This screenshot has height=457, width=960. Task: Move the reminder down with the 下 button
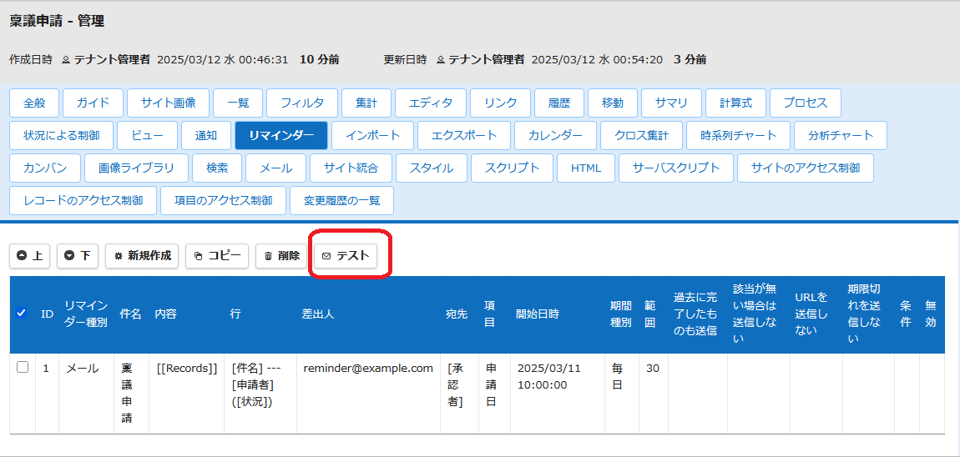point(78,256)
